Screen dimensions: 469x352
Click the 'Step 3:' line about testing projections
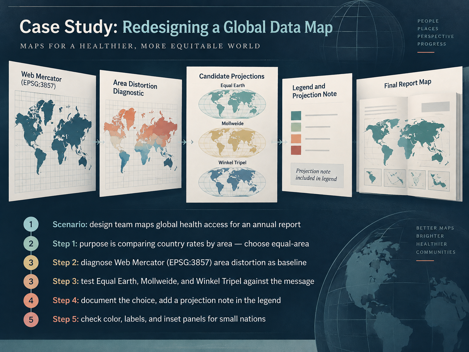tap(183, 281)
